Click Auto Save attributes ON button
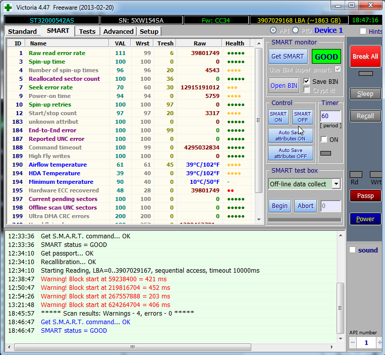This screenshot has width=385, height=355. click(291, 135)
